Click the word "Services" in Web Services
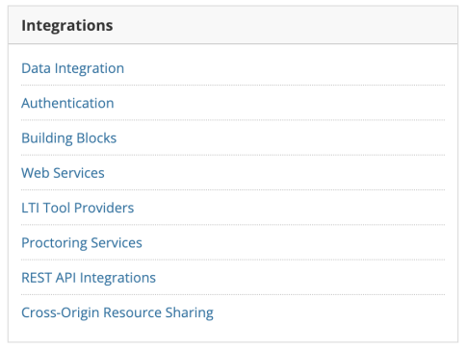Image resolution: width=467 pixels, height=348 pixels. 79,173
